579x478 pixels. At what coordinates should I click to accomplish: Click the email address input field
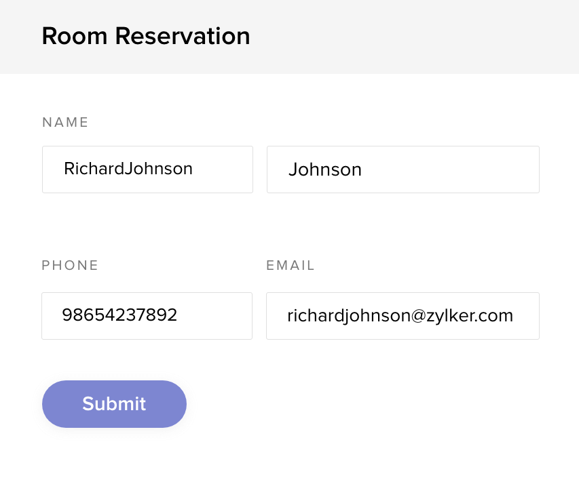(403, 316)
